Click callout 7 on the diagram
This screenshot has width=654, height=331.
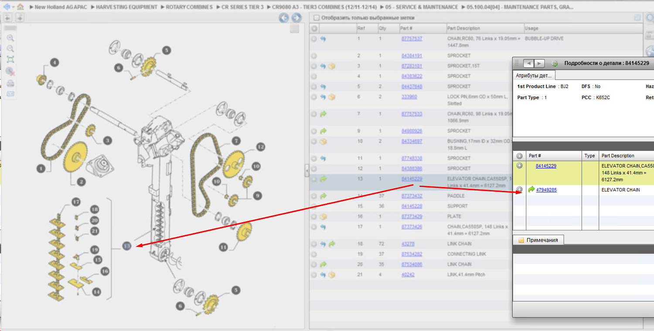(235, 141)
